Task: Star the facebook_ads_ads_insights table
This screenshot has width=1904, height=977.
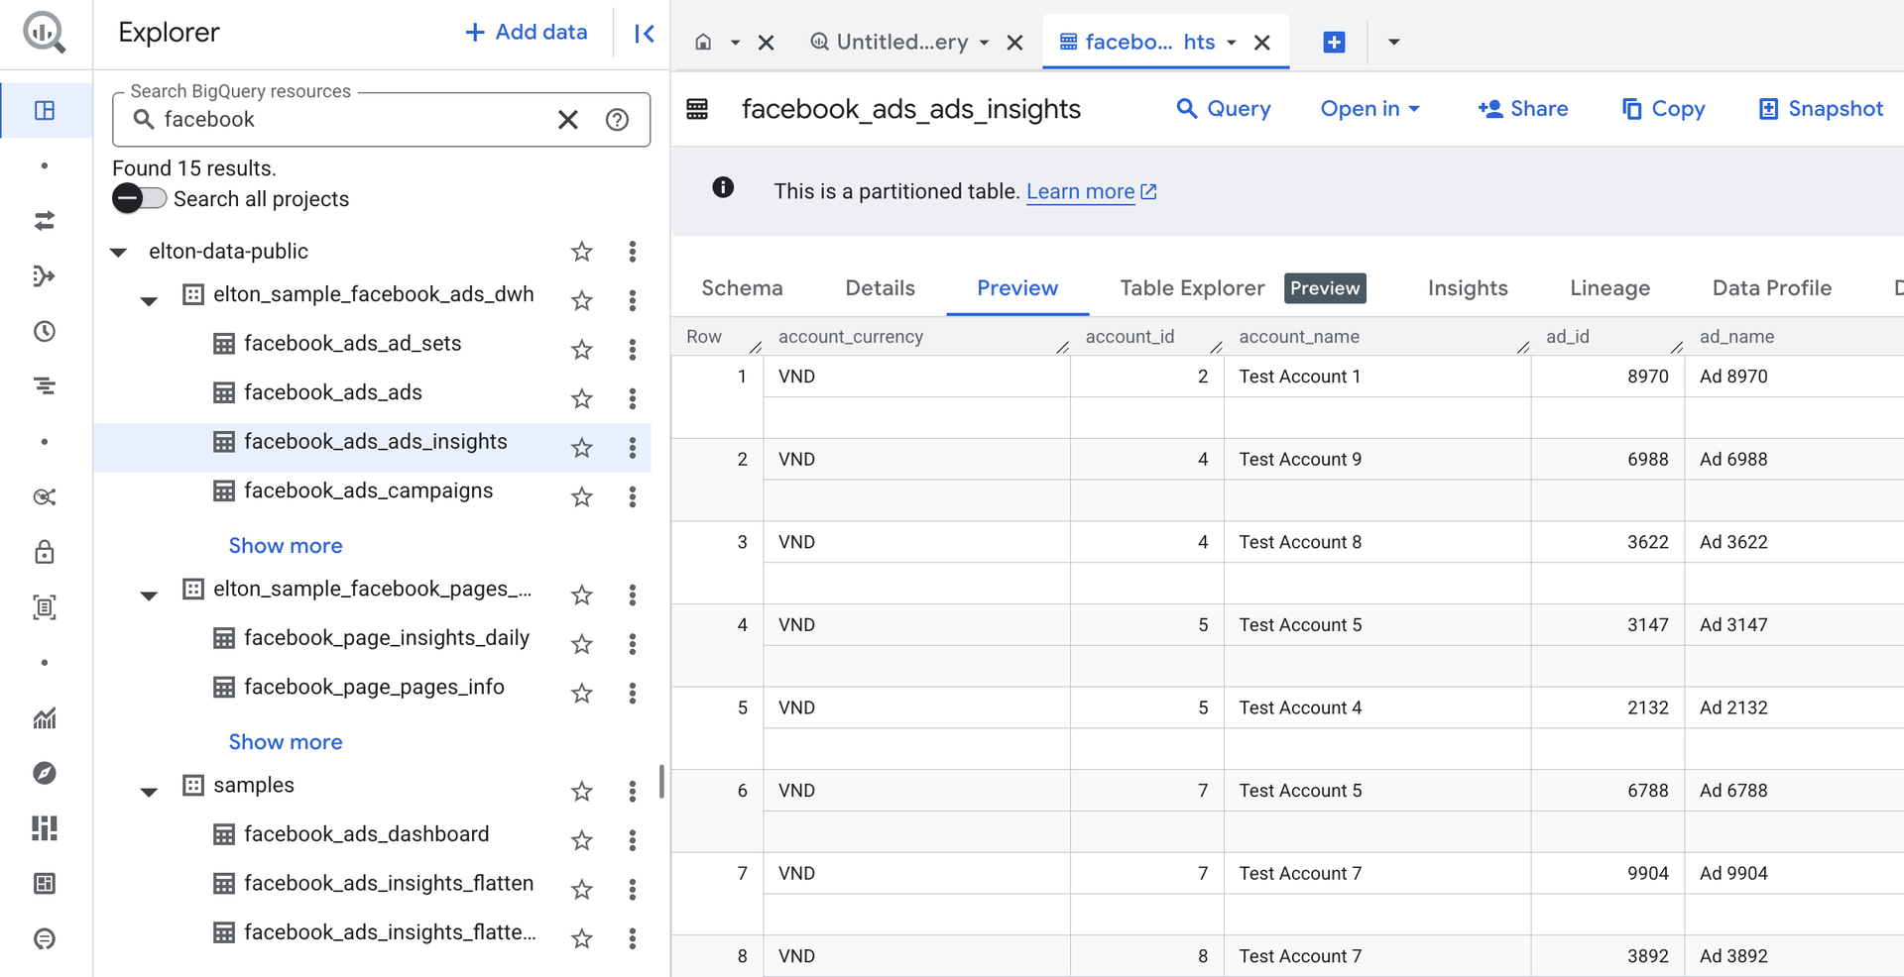Action: [x=582, y=448]
